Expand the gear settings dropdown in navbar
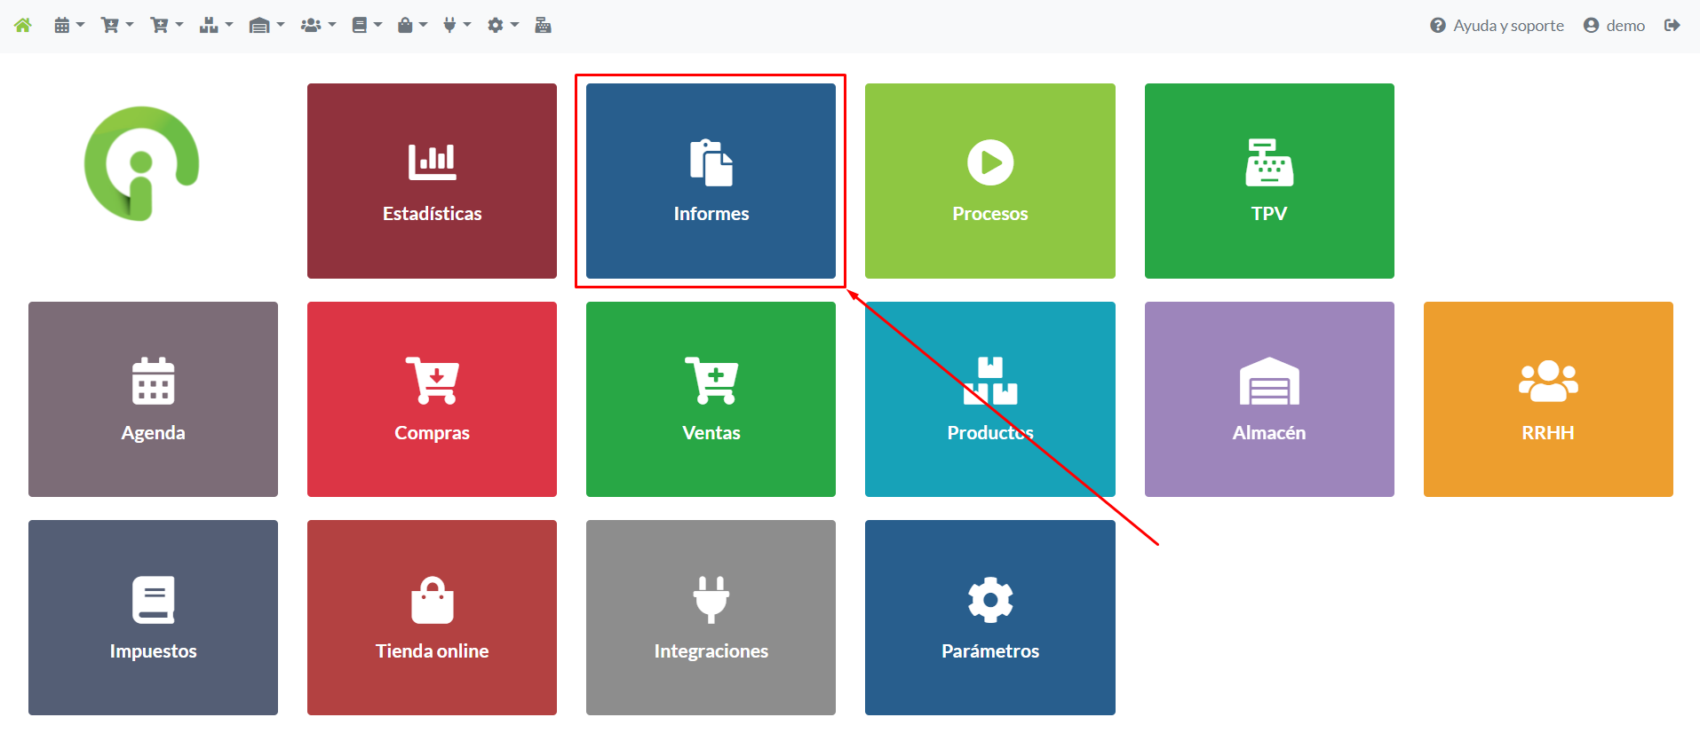Image resolution: width=1700 pixels, height=733 pixels. click(x=502, y=26)
